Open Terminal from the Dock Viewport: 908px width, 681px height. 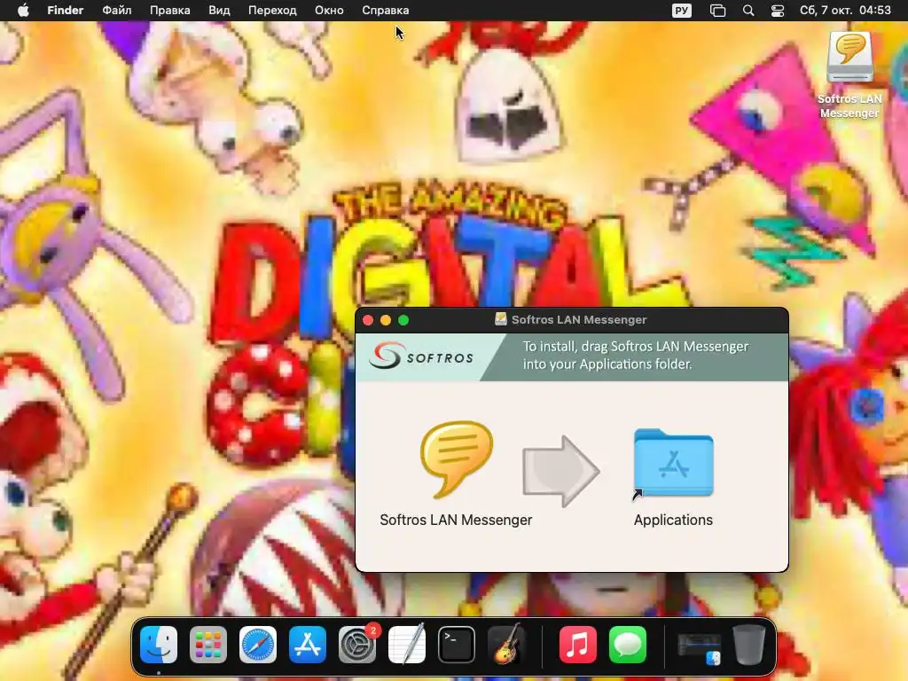click(457, 644)
